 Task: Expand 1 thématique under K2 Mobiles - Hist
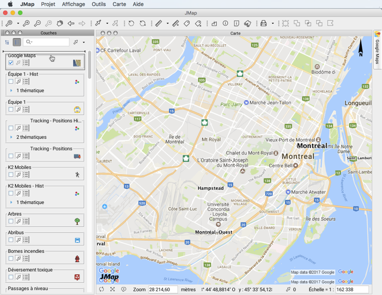click(x=11, y=202)
